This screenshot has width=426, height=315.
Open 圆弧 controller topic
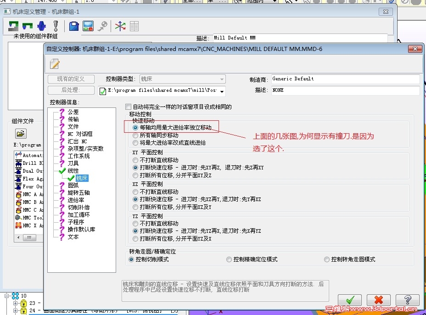click(73, 185)
